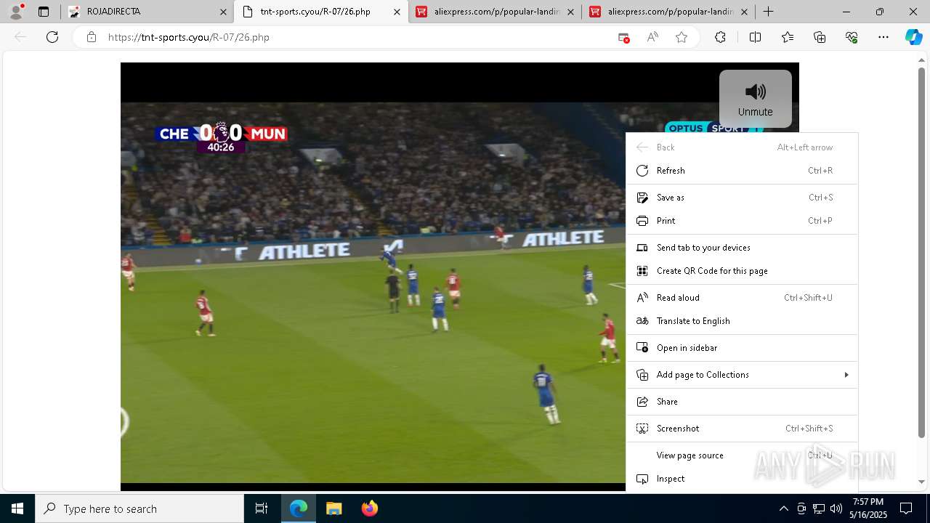Open Microsoft Edge taskbar icon
This screenshot has width=930, height=523.
pyautogui.click(x=299, y=508)
